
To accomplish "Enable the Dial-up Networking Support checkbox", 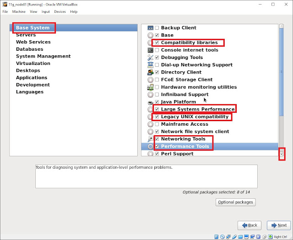I will 157,65.
